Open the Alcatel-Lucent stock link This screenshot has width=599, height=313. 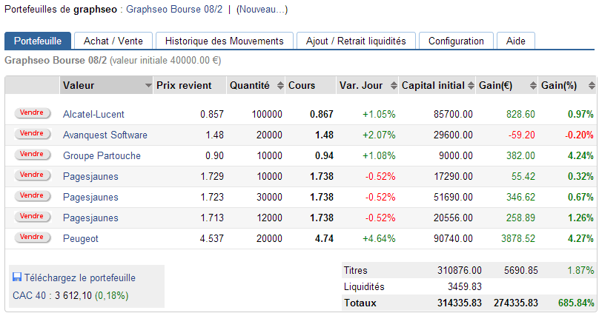pyautogui.click(x=93, y=115)
